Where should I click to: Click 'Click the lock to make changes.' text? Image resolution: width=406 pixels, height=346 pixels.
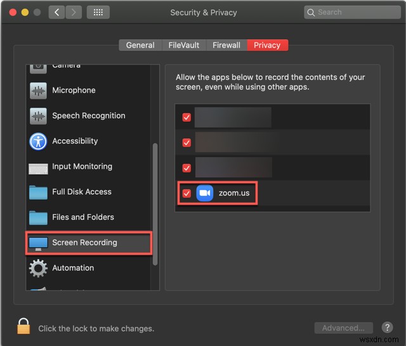pyautogui.click(x=96, y=328)
